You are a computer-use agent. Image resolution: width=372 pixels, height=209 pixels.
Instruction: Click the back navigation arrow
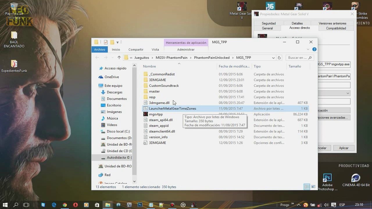pos(97,57)
